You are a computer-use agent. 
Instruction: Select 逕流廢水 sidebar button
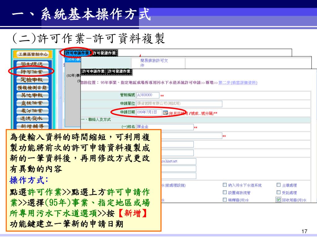[x=32, y=118]
